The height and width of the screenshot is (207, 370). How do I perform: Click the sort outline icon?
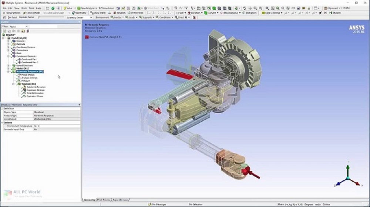[x=28, y=31]
